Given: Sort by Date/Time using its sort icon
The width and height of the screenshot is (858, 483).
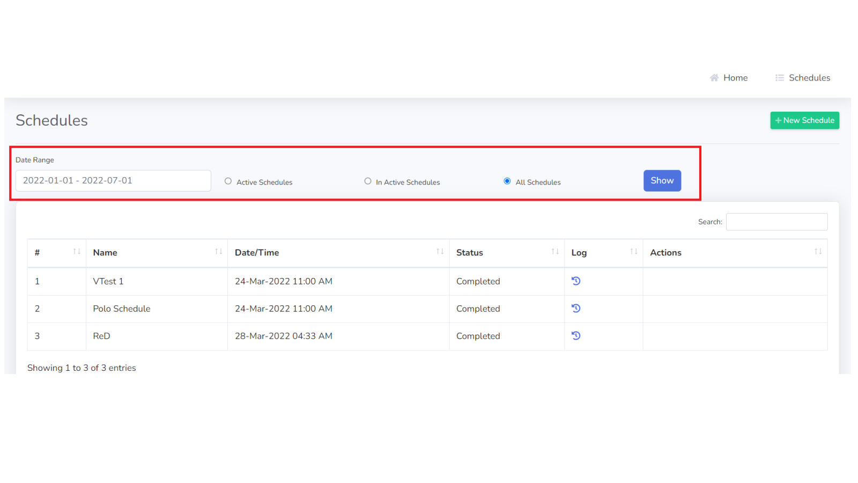Looking at the screenshot, I should [440, 251].
